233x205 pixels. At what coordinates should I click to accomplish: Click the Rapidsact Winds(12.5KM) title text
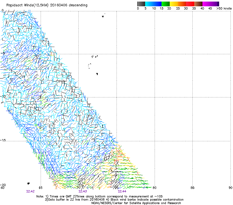47,5
